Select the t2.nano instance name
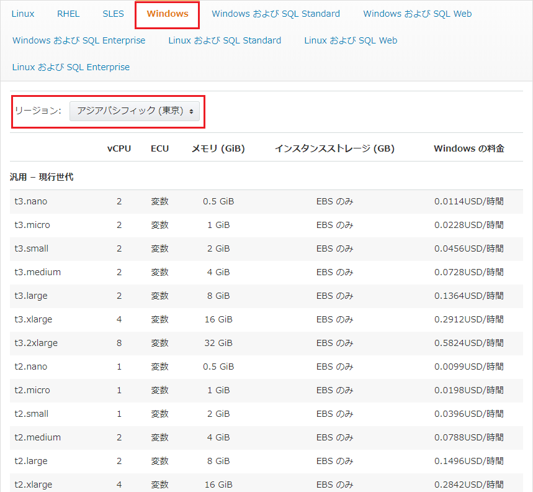 click(31, 367)
